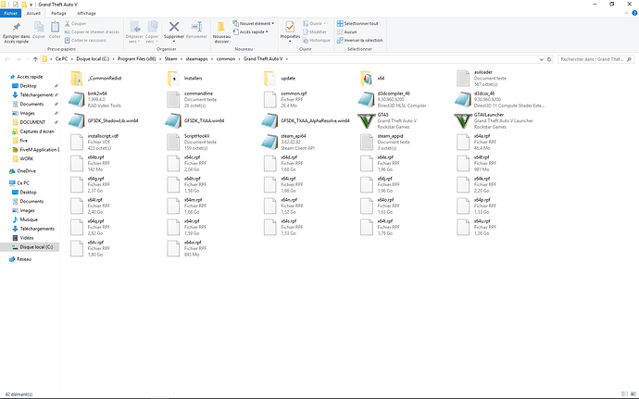This screenshot has height=399, width=639.
Task: Click the Coller paste icon
Action: [55, 27]
